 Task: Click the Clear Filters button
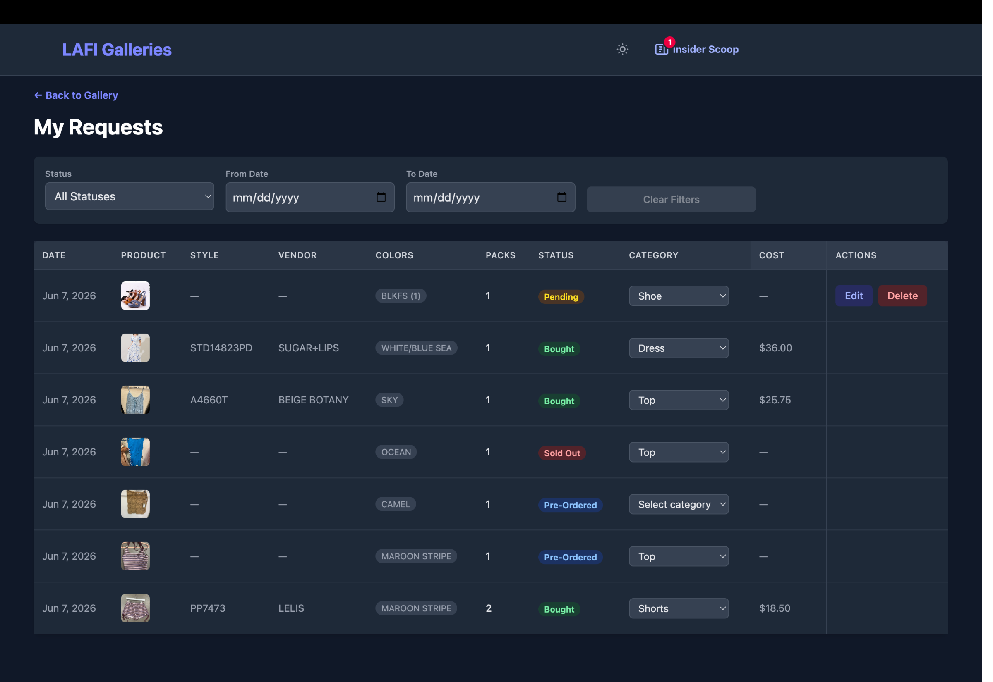tap(671, 200)
